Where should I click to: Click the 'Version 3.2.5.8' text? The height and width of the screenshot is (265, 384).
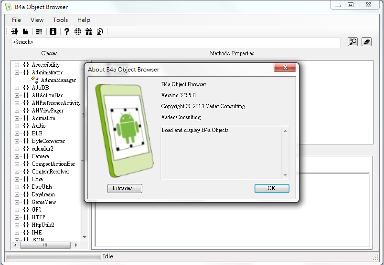[178, 95]
